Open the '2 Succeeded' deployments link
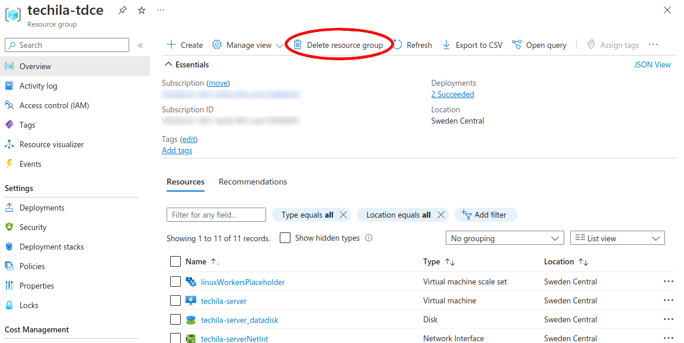 point(452,94)
